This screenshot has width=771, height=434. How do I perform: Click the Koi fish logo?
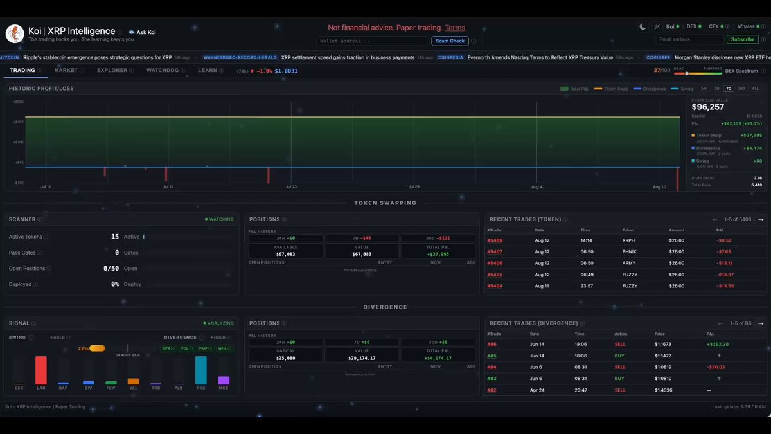[x=15, y=33]
